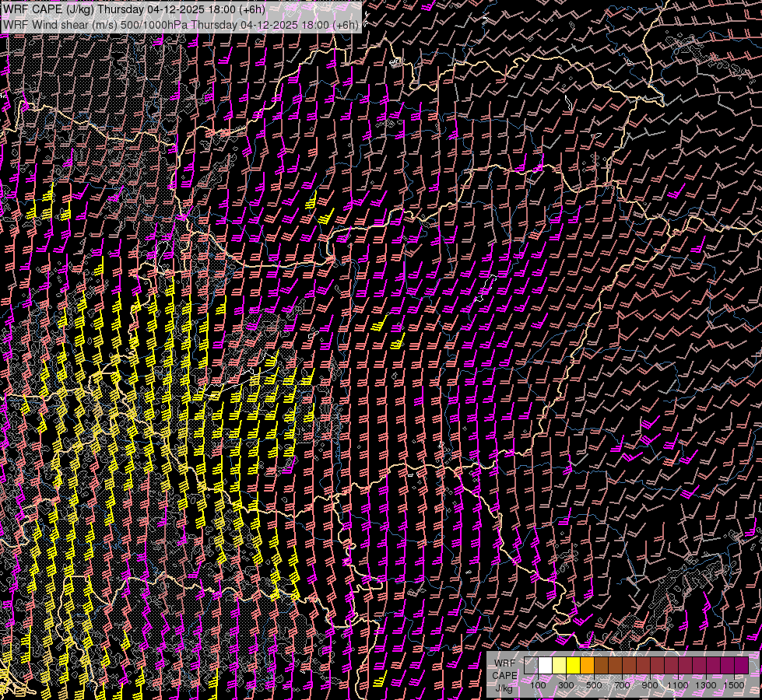This screenshot has height=700, width=762.
Task: Click the 1100 legend tick label
Action: click(678, 685)
